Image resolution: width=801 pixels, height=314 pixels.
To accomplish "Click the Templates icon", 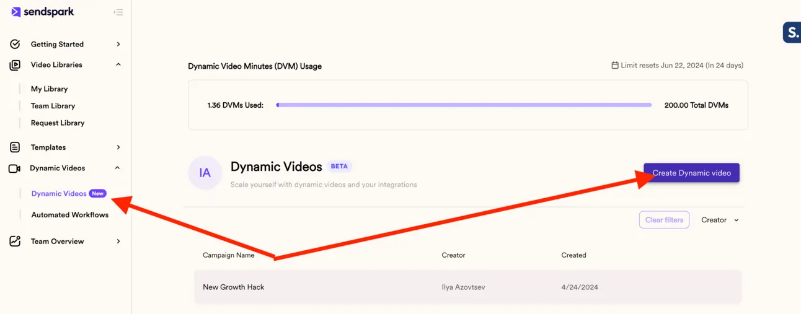I will pos(15,147).
